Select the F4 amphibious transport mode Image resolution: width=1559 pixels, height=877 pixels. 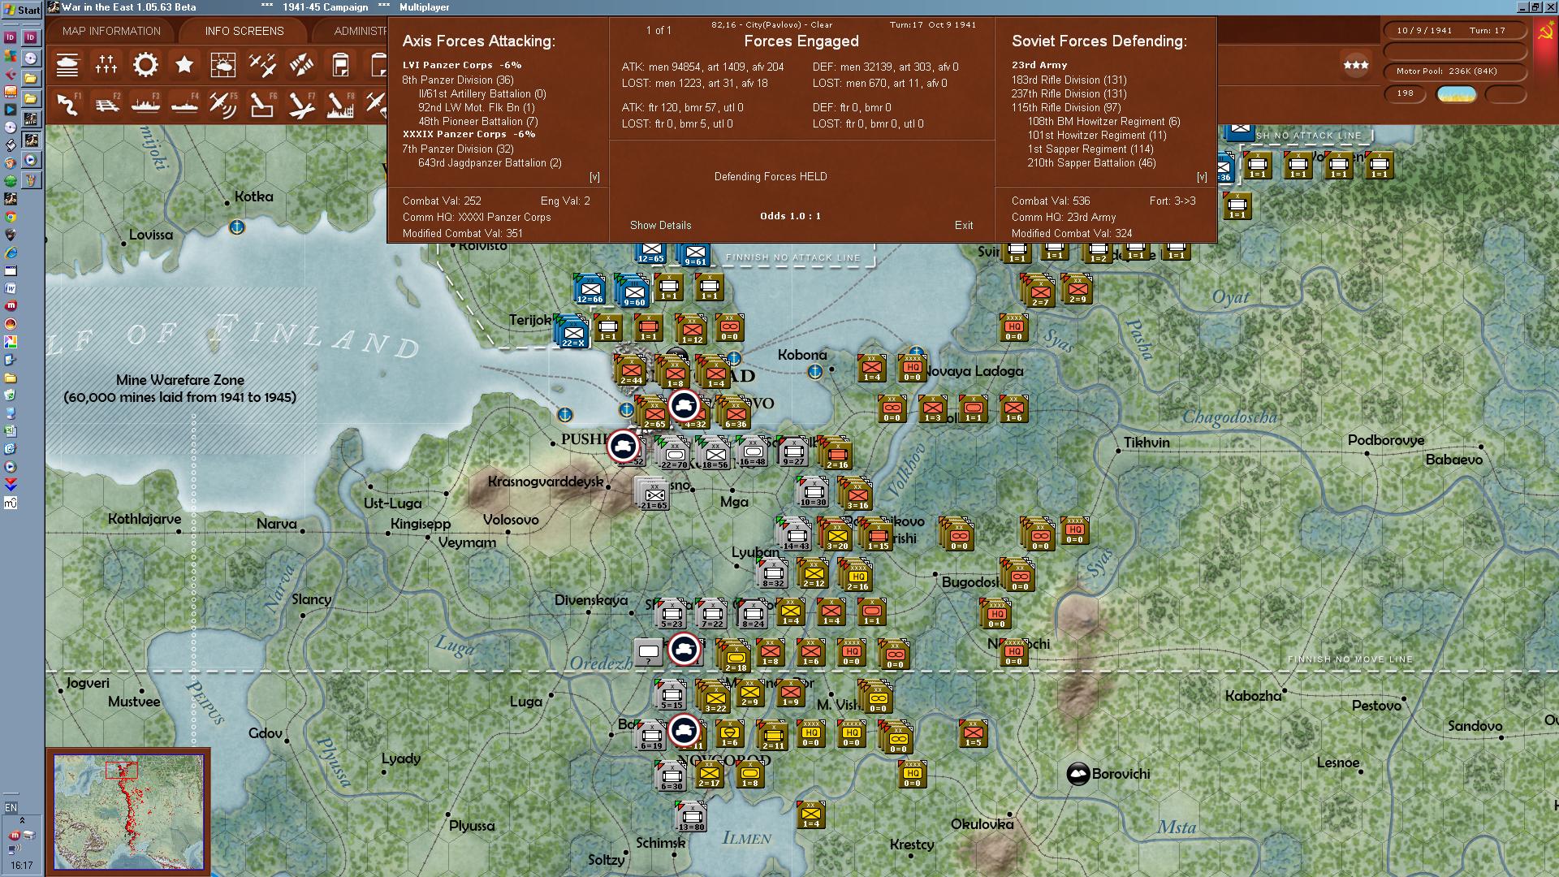pyautogui.click(x=184, y=105)
